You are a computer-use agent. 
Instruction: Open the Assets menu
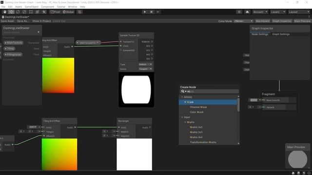point(19,7)
